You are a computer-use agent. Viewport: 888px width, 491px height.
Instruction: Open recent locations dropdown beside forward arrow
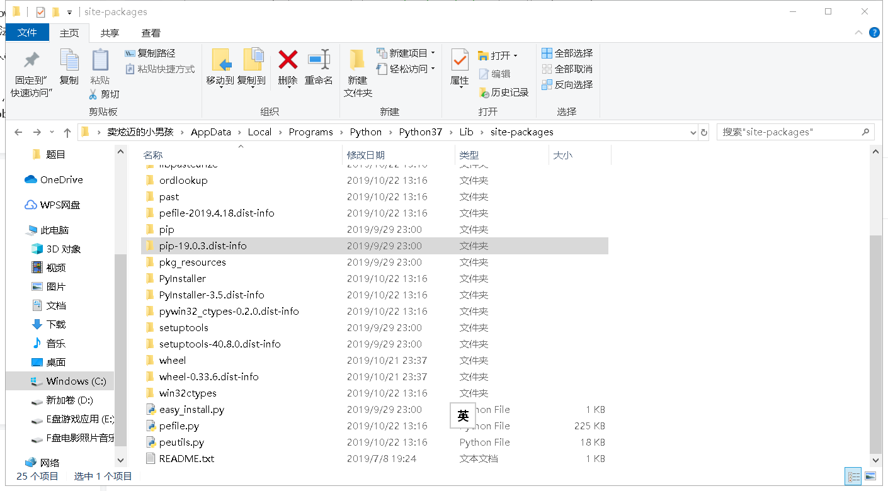point(52,132)
